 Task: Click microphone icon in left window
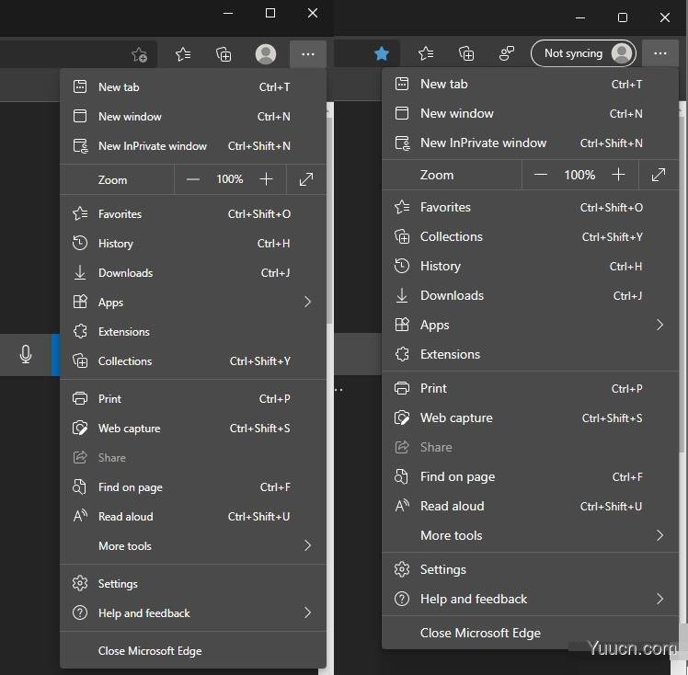click(x=26, y=354)
